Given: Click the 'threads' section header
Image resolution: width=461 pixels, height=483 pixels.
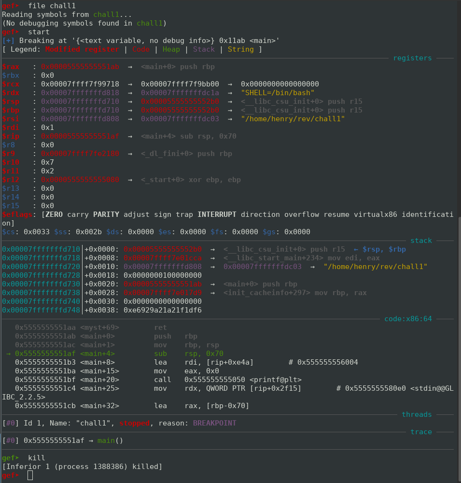Looking at the screenshot, I should click(x=417, y=414).
